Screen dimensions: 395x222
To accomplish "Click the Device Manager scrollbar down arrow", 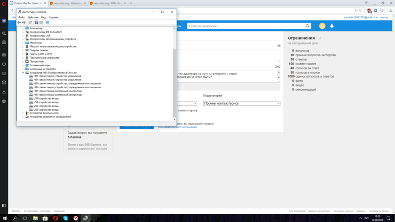I will (174, 119).
